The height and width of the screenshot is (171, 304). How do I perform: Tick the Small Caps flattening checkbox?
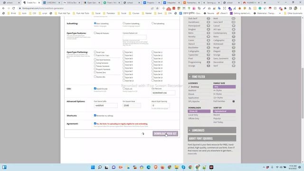(95, 52)
